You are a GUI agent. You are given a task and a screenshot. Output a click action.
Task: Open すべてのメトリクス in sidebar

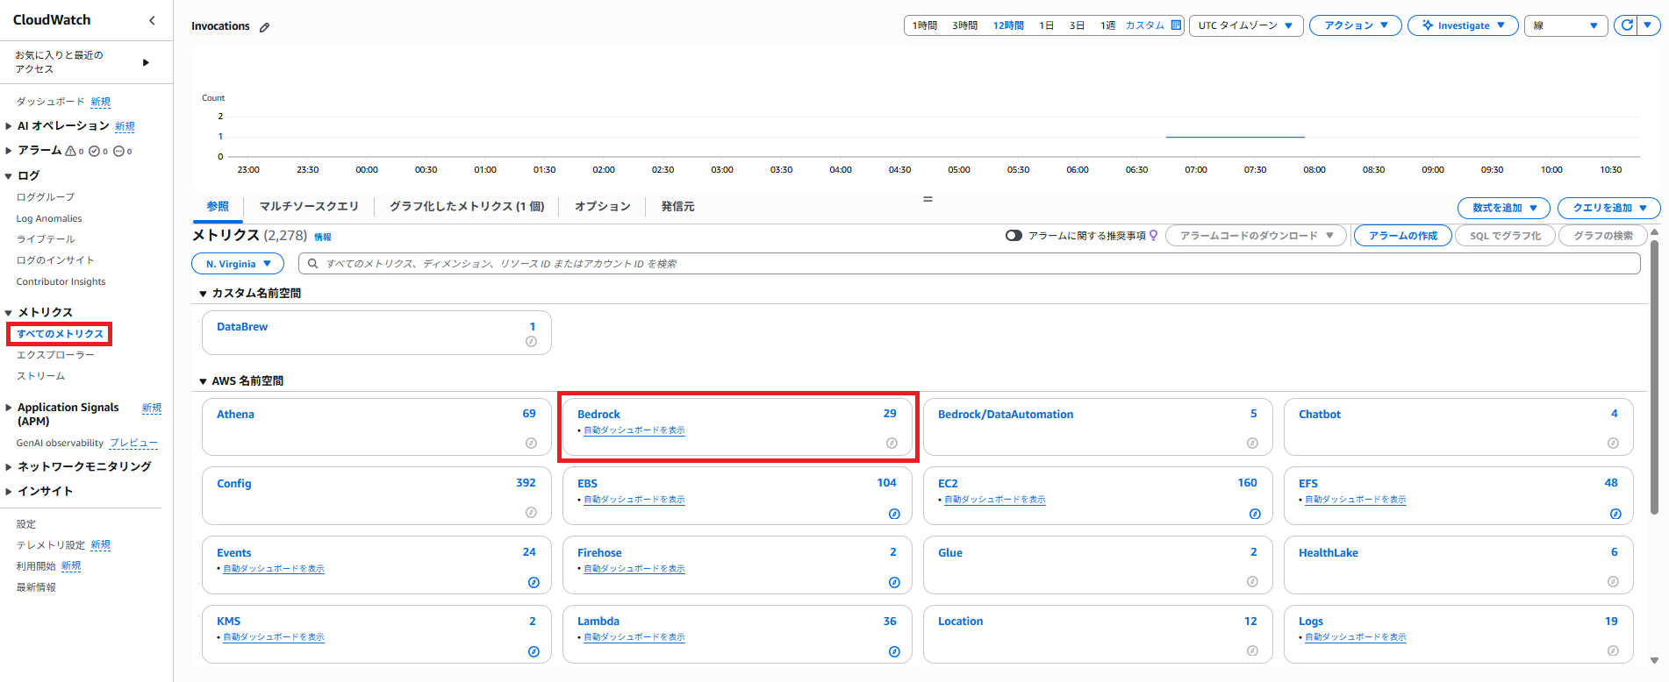[x=60, y=334]
